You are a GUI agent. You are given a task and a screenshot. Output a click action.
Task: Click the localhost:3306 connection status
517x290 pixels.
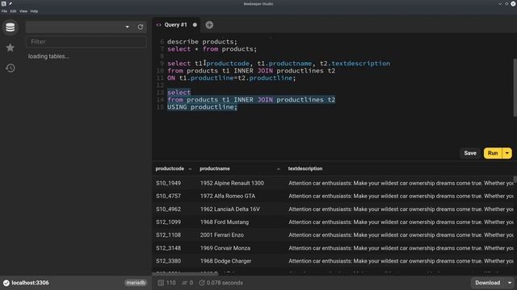[x=30, y=283]
